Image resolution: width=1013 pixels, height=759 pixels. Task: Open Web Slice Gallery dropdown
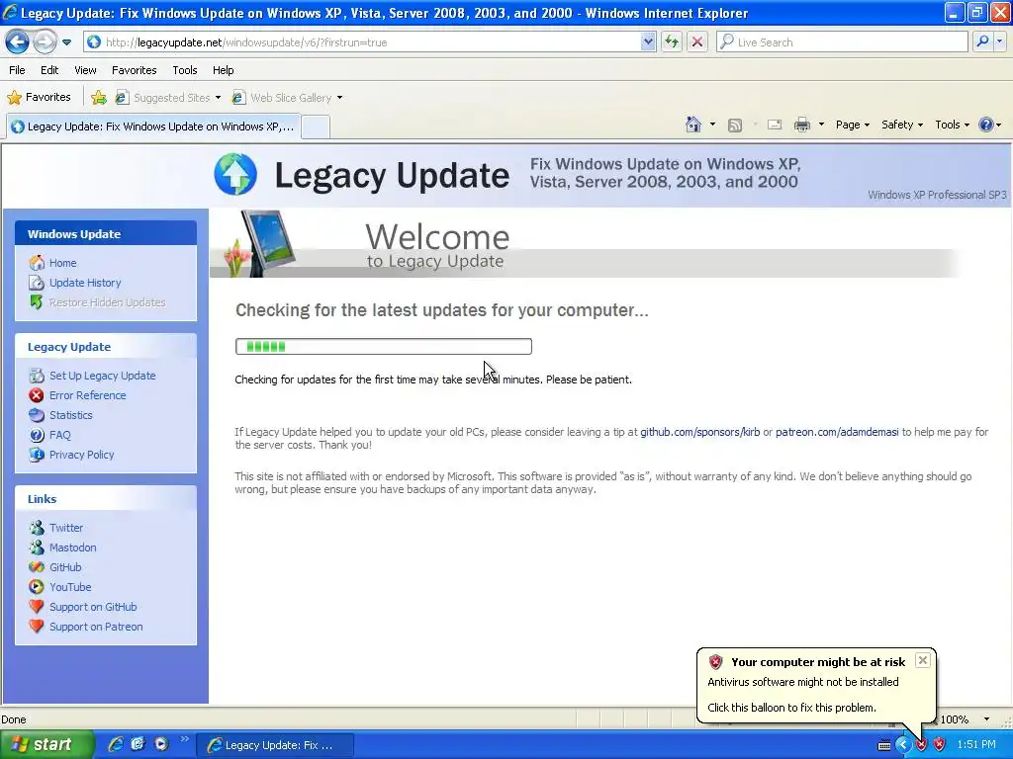tap(288, 98)
